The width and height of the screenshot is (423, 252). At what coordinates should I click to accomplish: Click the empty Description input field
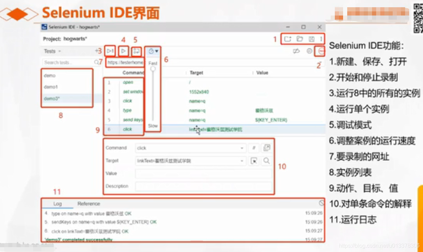pyautogui.click(x=204, y=186)
